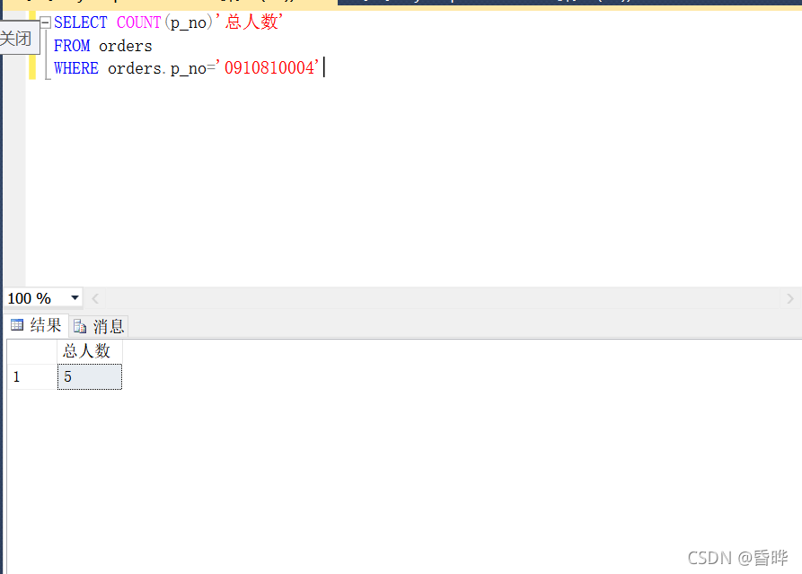This screenshot has width=802, height=574.
Task: Click orders table name after FROM
Action: (x=126, y=46)
